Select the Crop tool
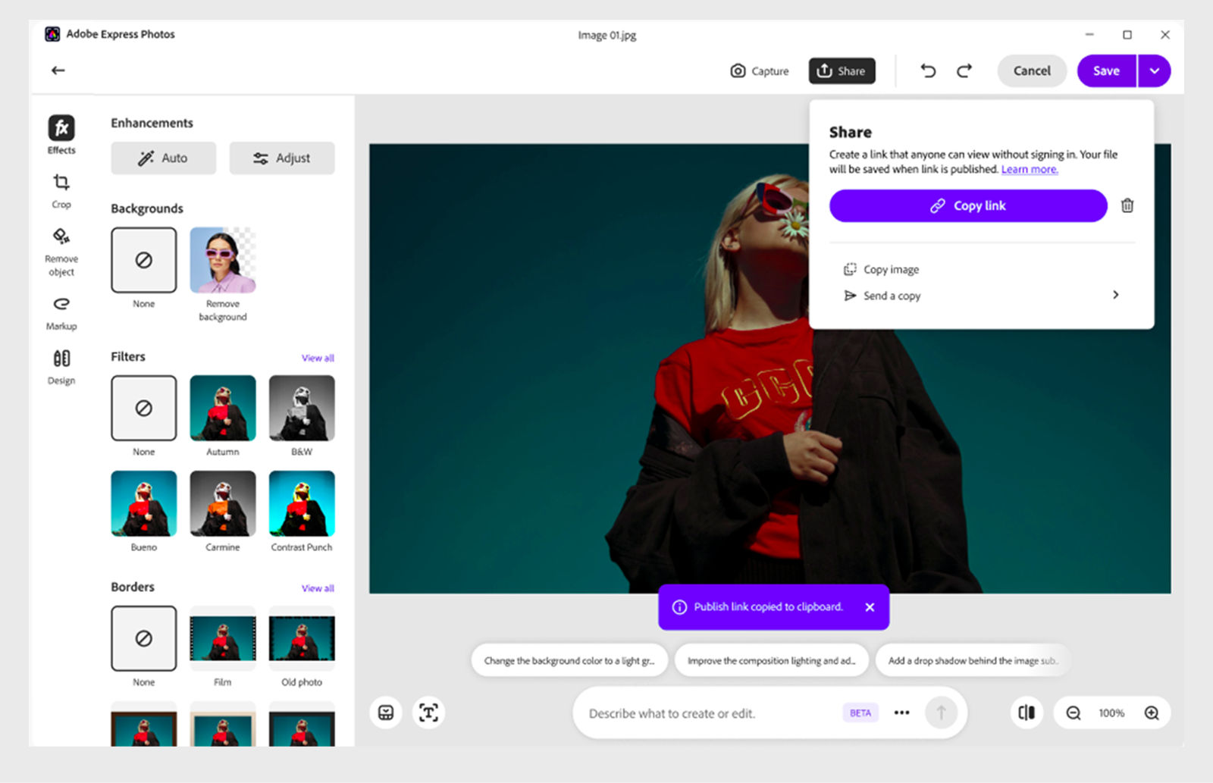Image resolution: width=1213 pixels, height=783 pixels. click(61, 190)
